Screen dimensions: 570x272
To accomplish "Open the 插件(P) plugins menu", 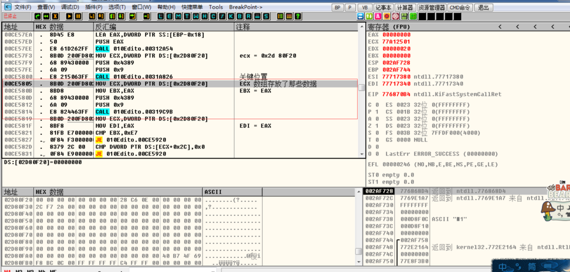I will tap(93, 7).
